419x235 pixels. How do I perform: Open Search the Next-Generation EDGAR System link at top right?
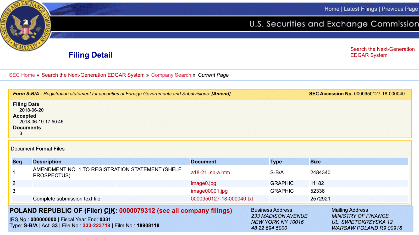pyautogui.click(x=382, y=52)
